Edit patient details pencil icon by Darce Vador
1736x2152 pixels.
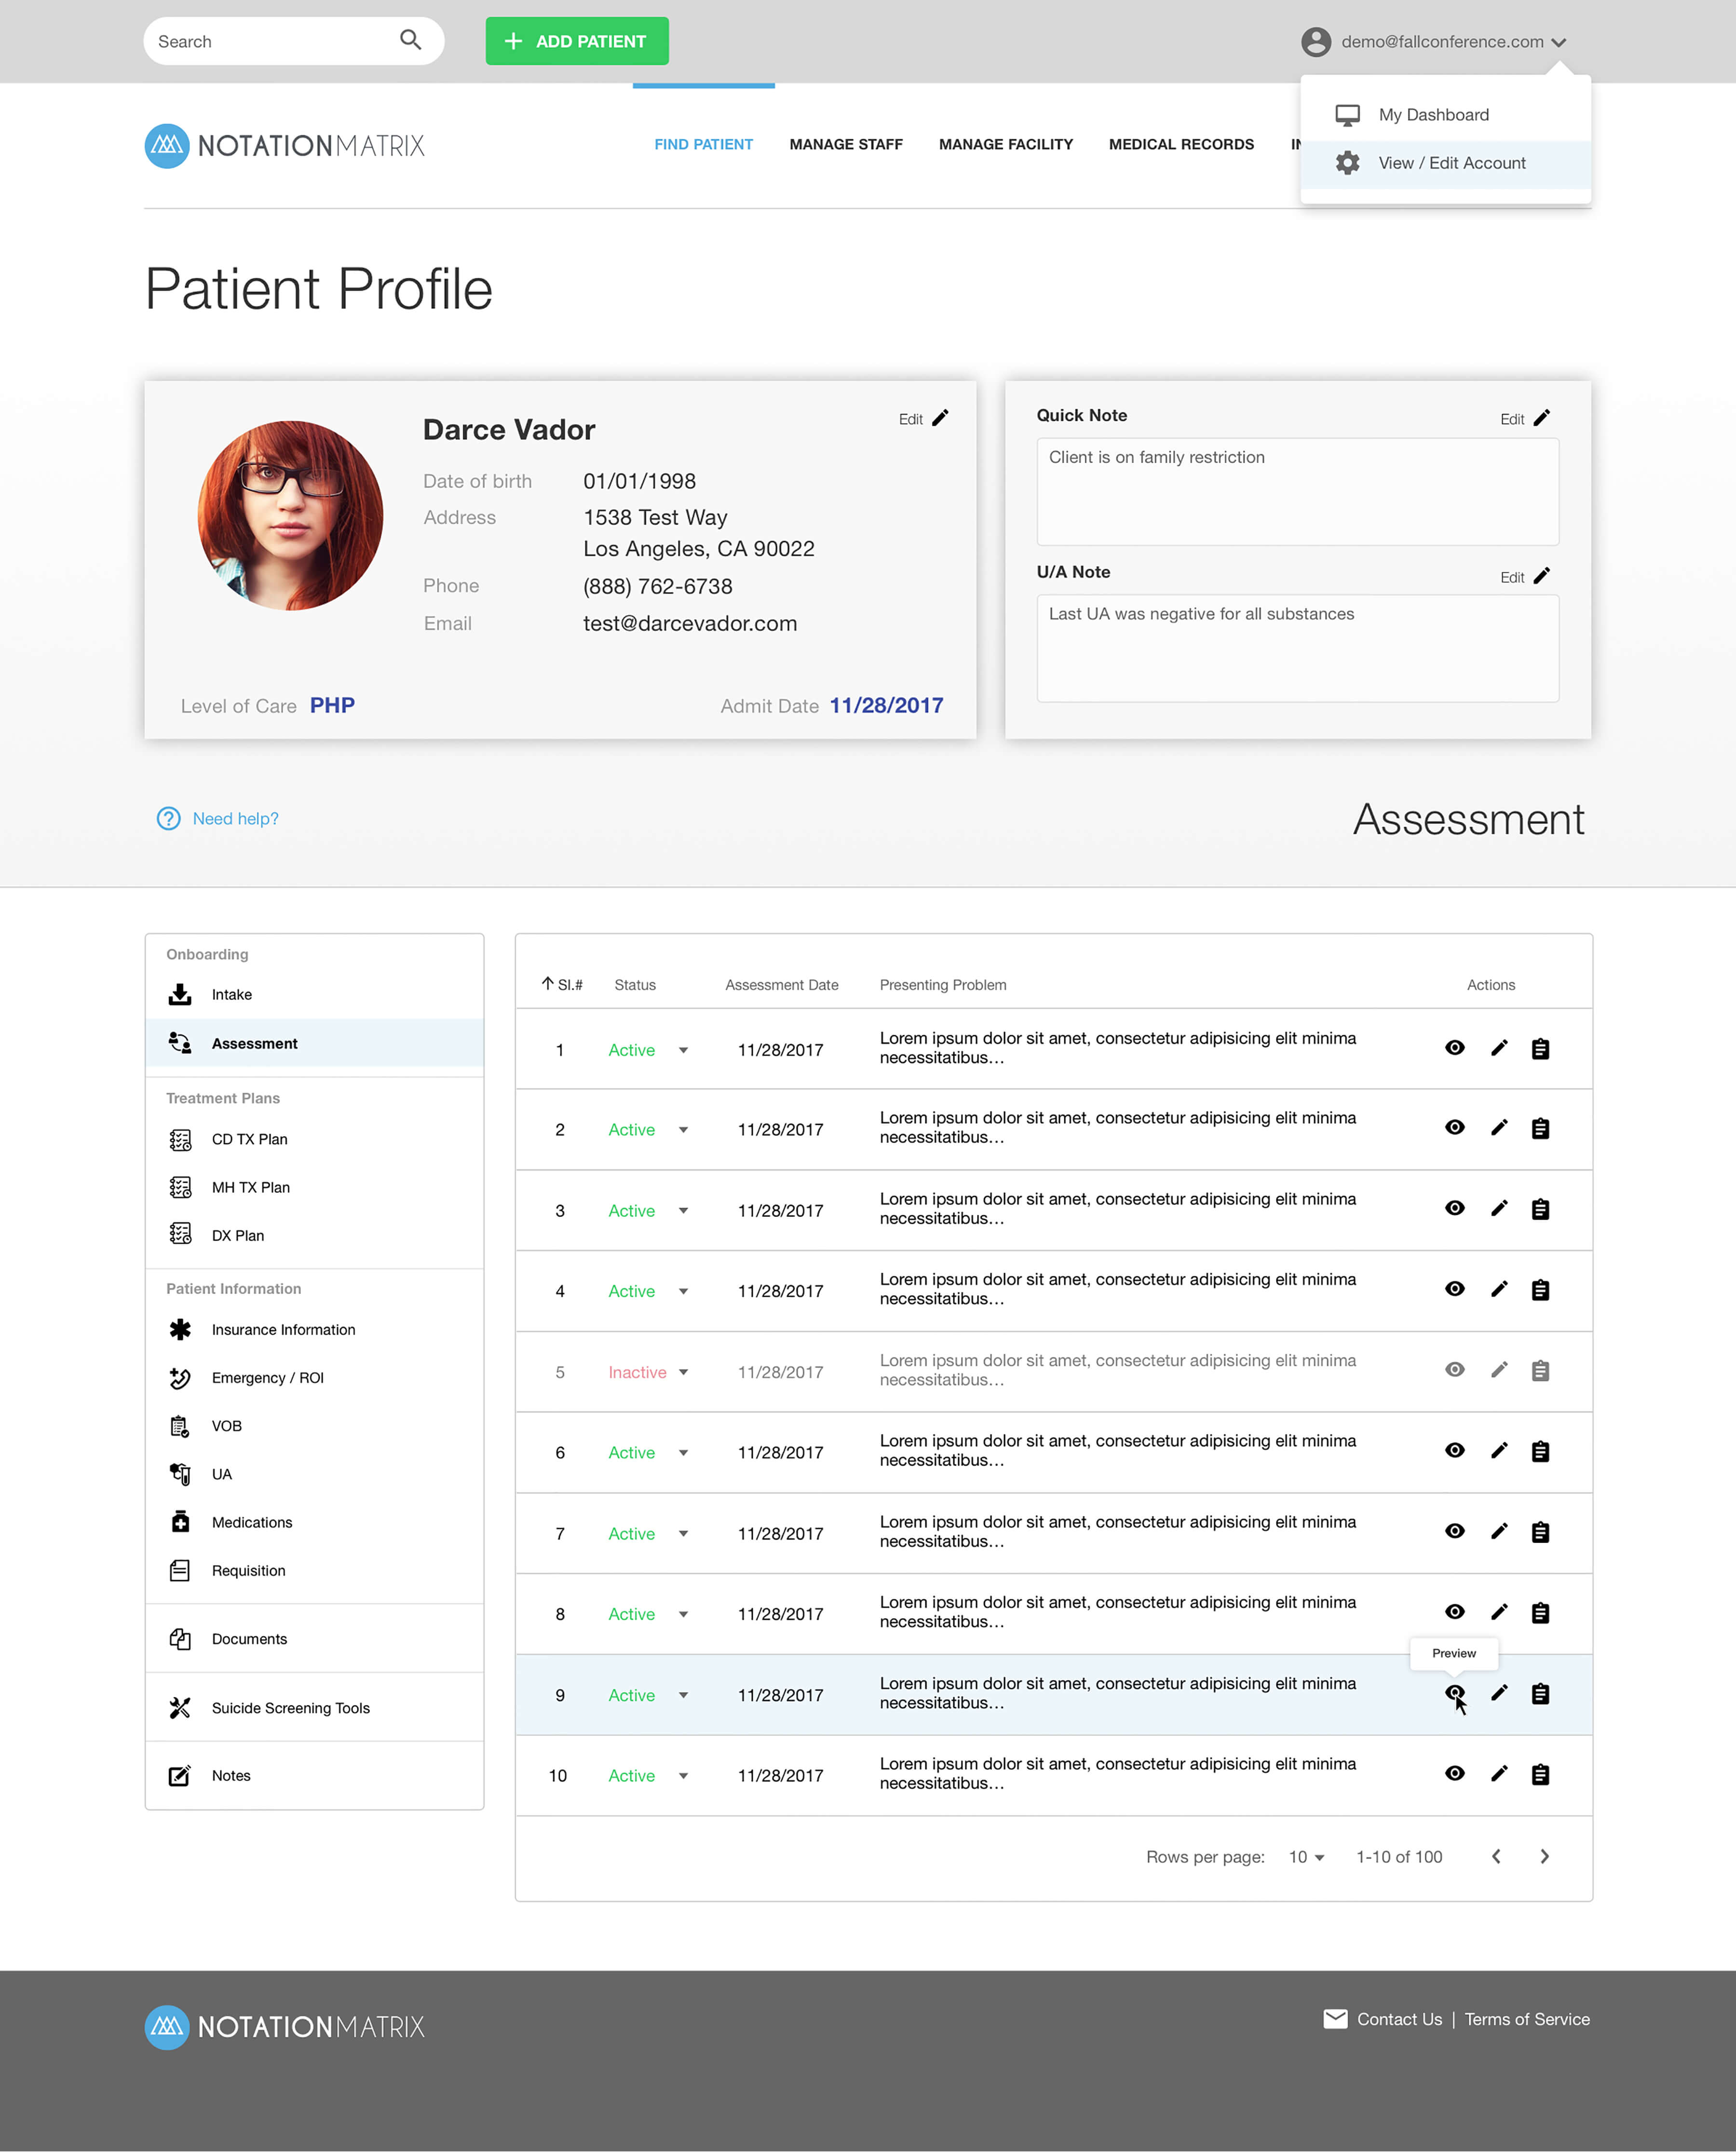tap(940, 418)
